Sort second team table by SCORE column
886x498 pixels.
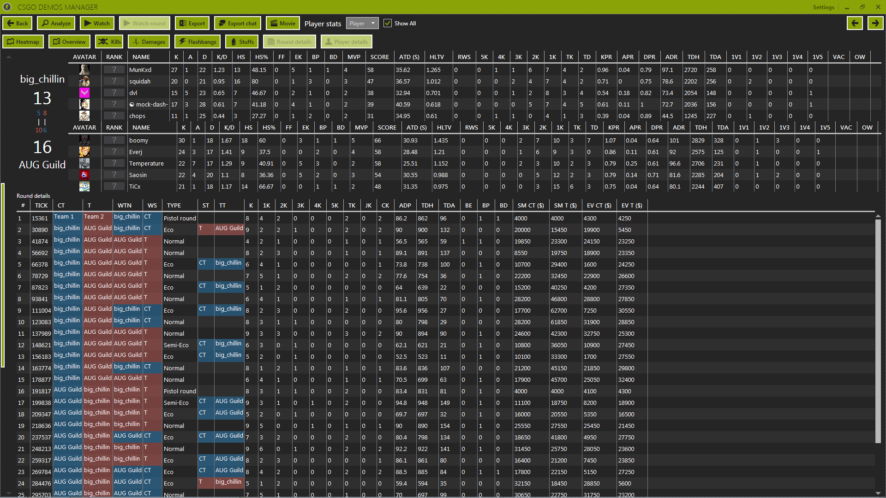point(387,128)
